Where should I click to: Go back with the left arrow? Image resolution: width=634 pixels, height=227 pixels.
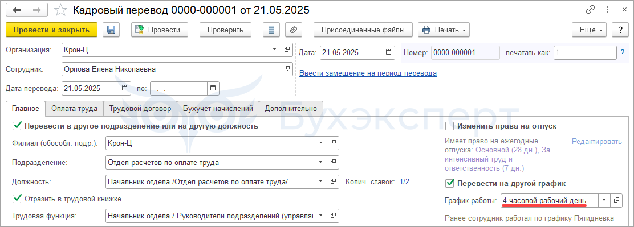pyautogui.click(x=16, y=10)
